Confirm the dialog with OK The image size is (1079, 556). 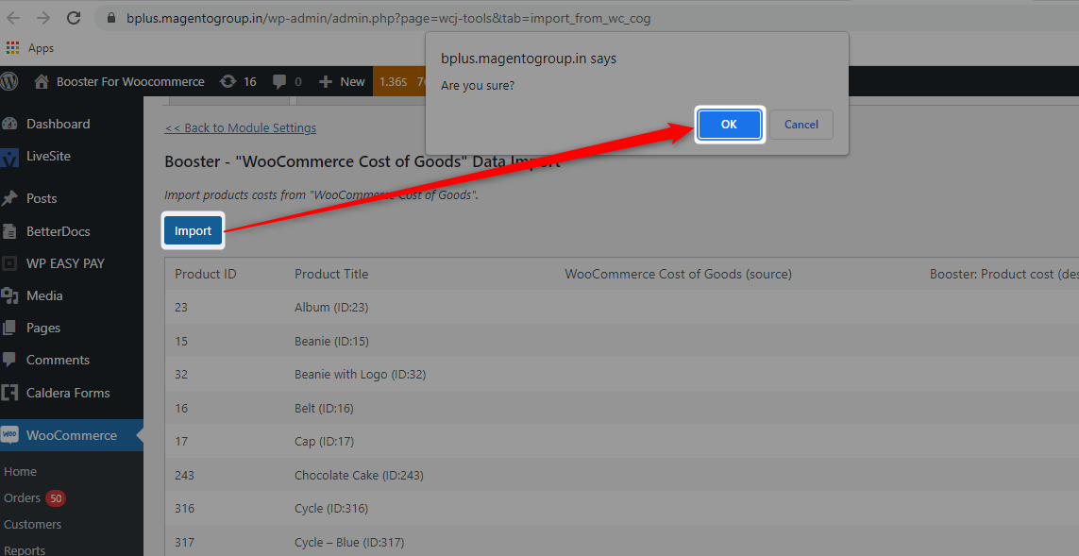tap(729, 125)
